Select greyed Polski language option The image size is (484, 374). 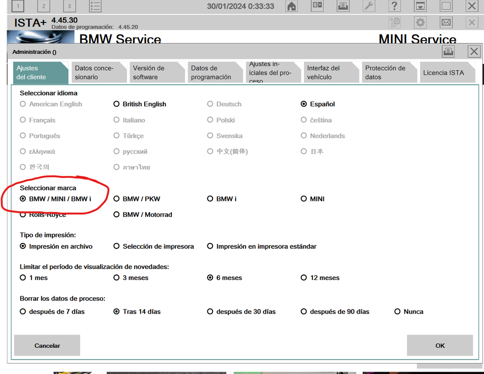[x=221, y=120]
